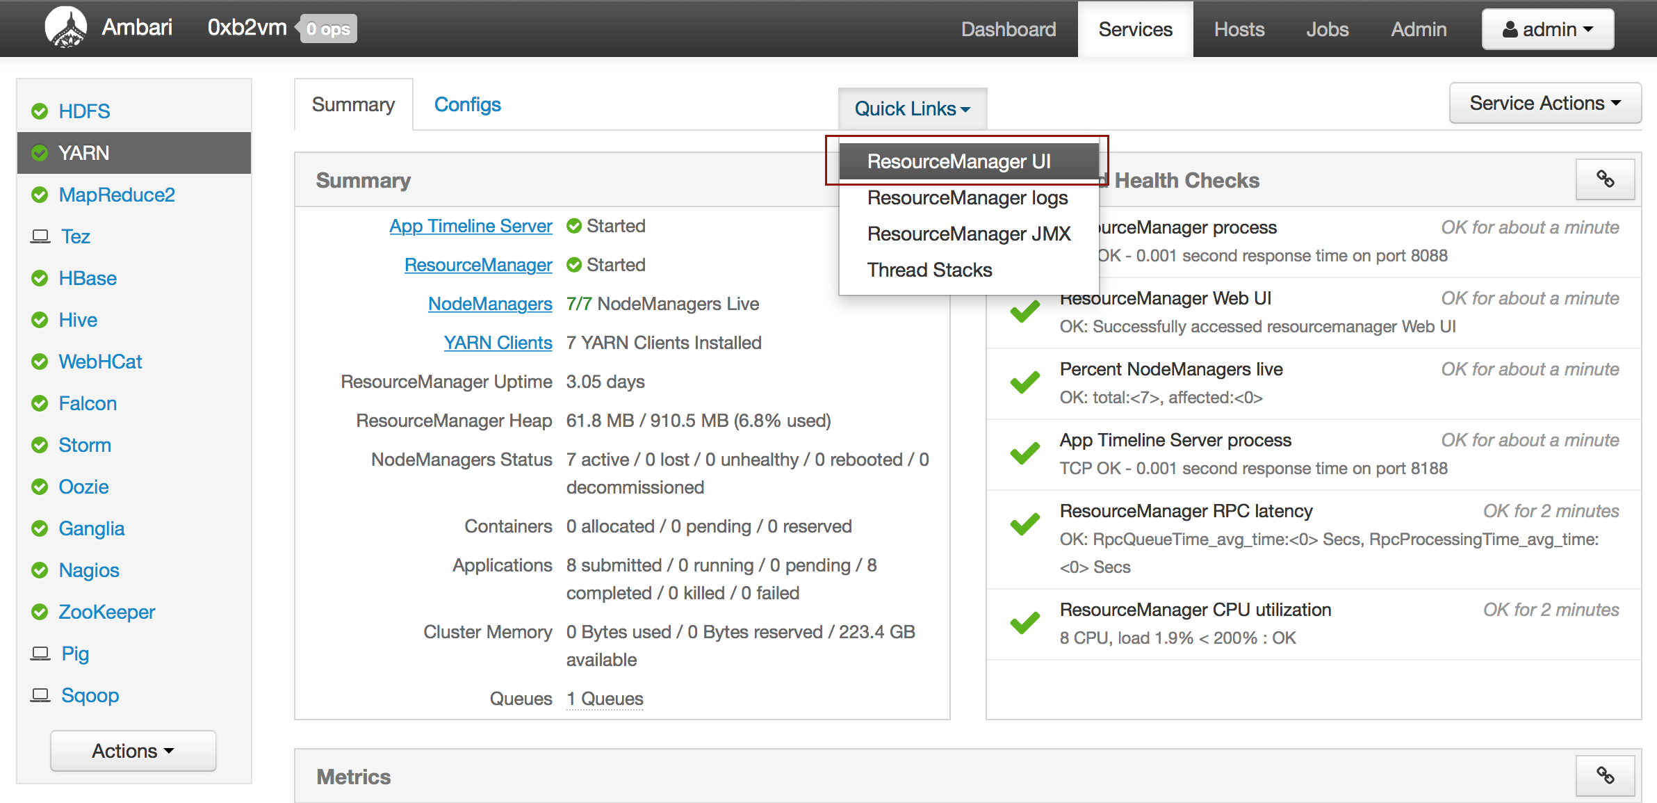This screenshot has width=1657, height=803.
Task: Expand the Service Actions dropdown
Action: (x=1544, y=103)
